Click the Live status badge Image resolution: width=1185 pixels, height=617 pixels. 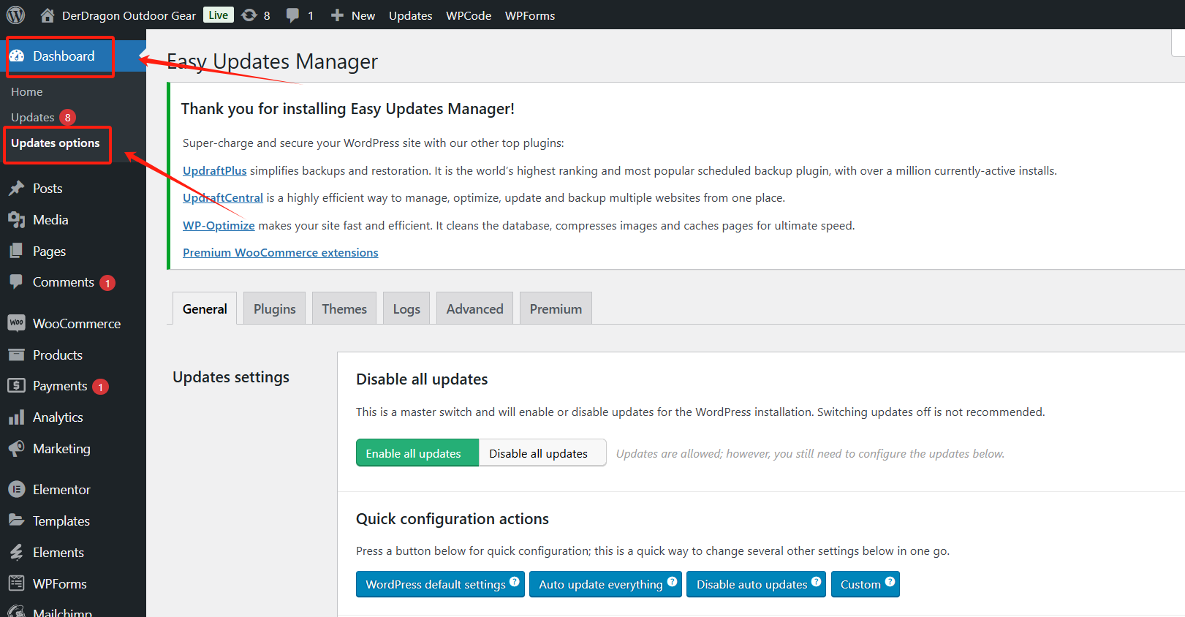[x=219, y=15]
